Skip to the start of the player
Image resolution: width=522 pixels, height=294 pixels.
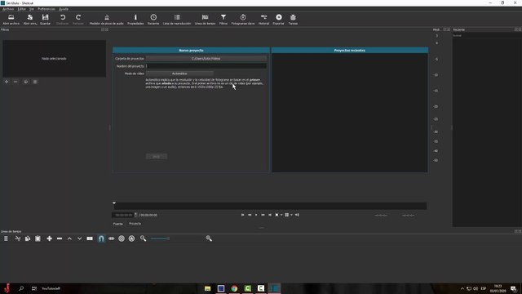pos(243,215)
